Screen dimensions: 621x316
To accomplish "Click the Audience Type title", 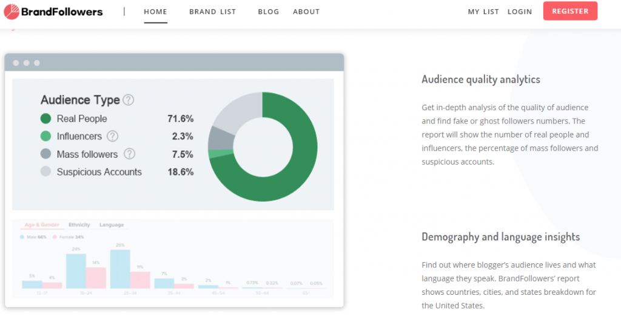I will click(81, 100).
